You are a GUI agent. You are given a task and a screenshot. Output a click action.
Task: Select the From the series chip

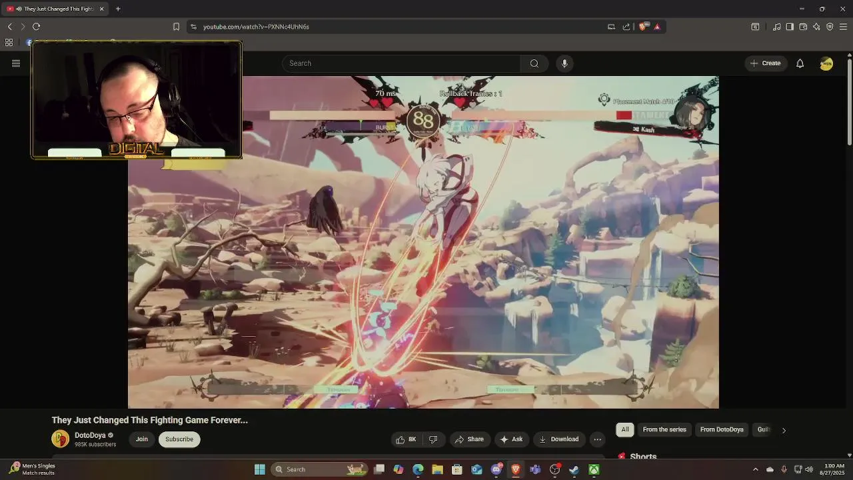click(x=664, y=429)
